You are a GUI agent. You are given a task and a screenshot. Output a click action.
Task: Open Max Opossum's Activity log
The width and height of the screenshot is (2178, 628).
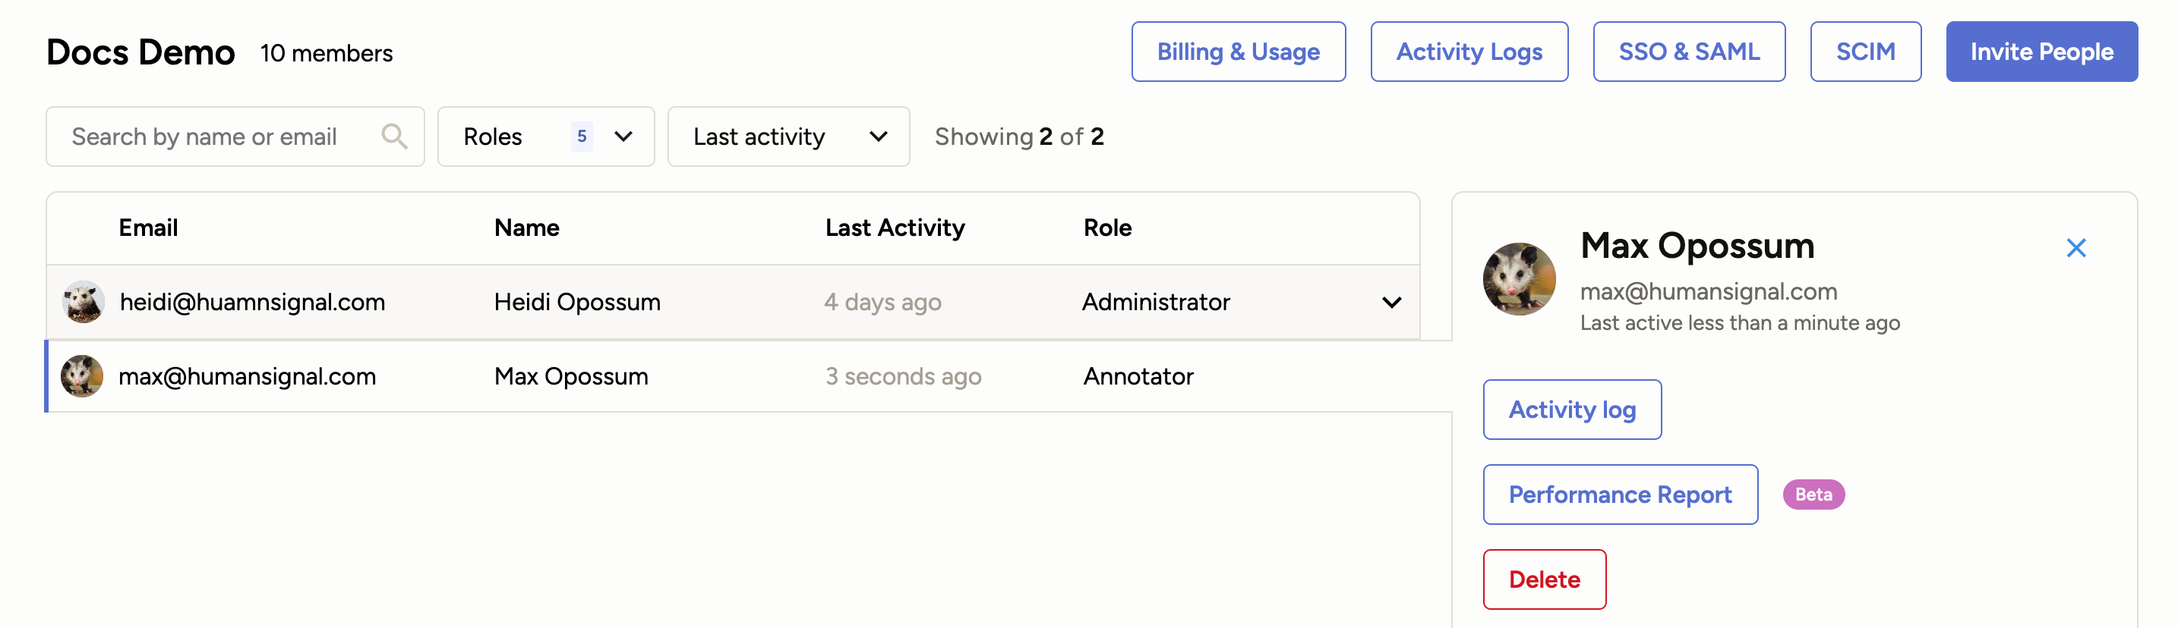[1572, 410]
